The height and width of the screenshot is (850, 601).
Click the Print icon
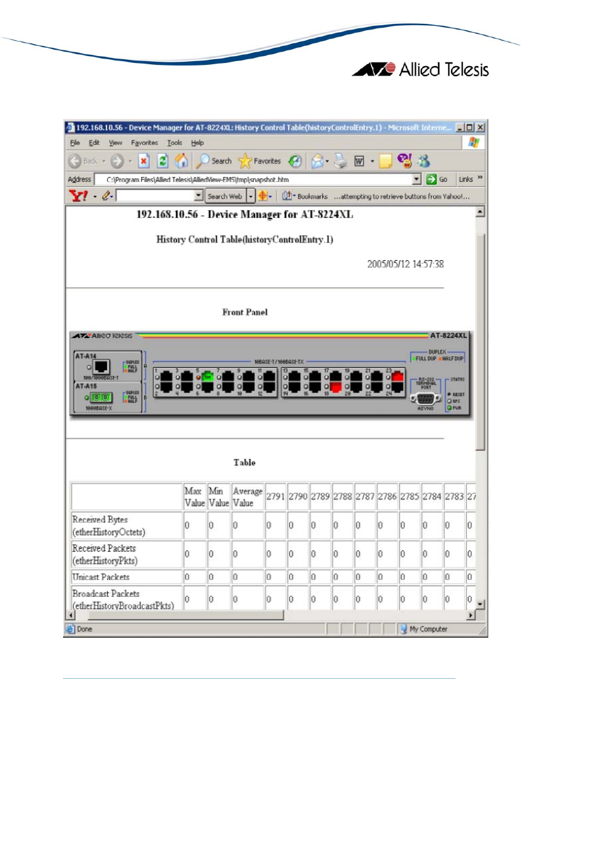[340, 161]
